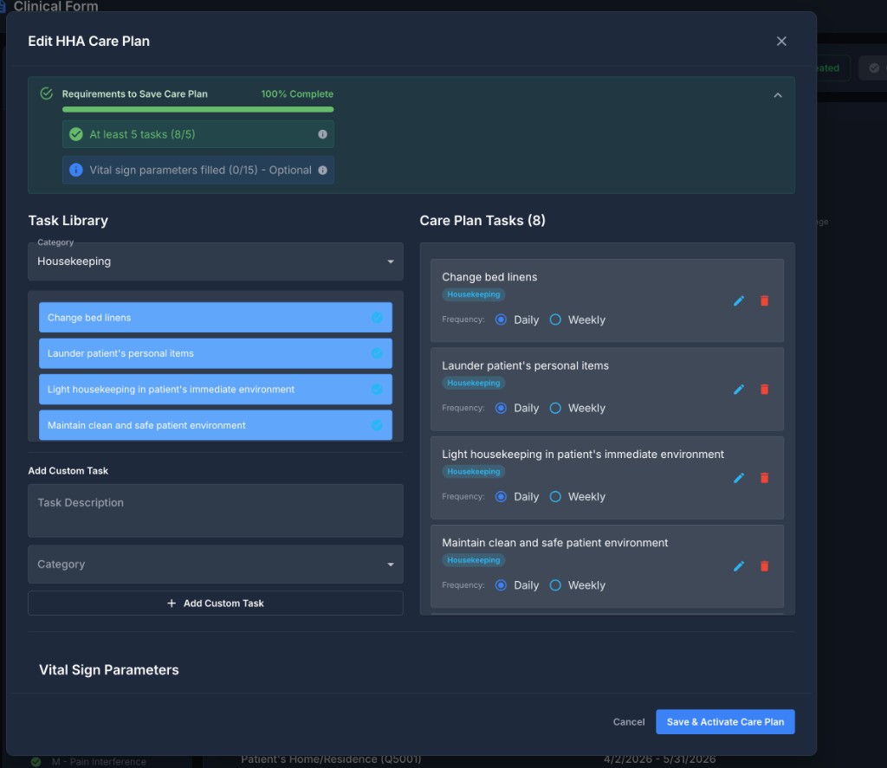The height and width of the screenshot is (768, 887).
Task: Click M - Pain Interference in background sidebar
Action: pos(99,762)
